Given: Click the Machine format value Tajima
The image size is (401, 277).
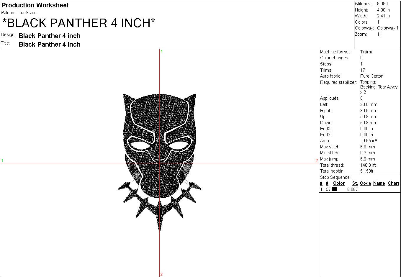Looking at the screenshot, I should point(367,52).
